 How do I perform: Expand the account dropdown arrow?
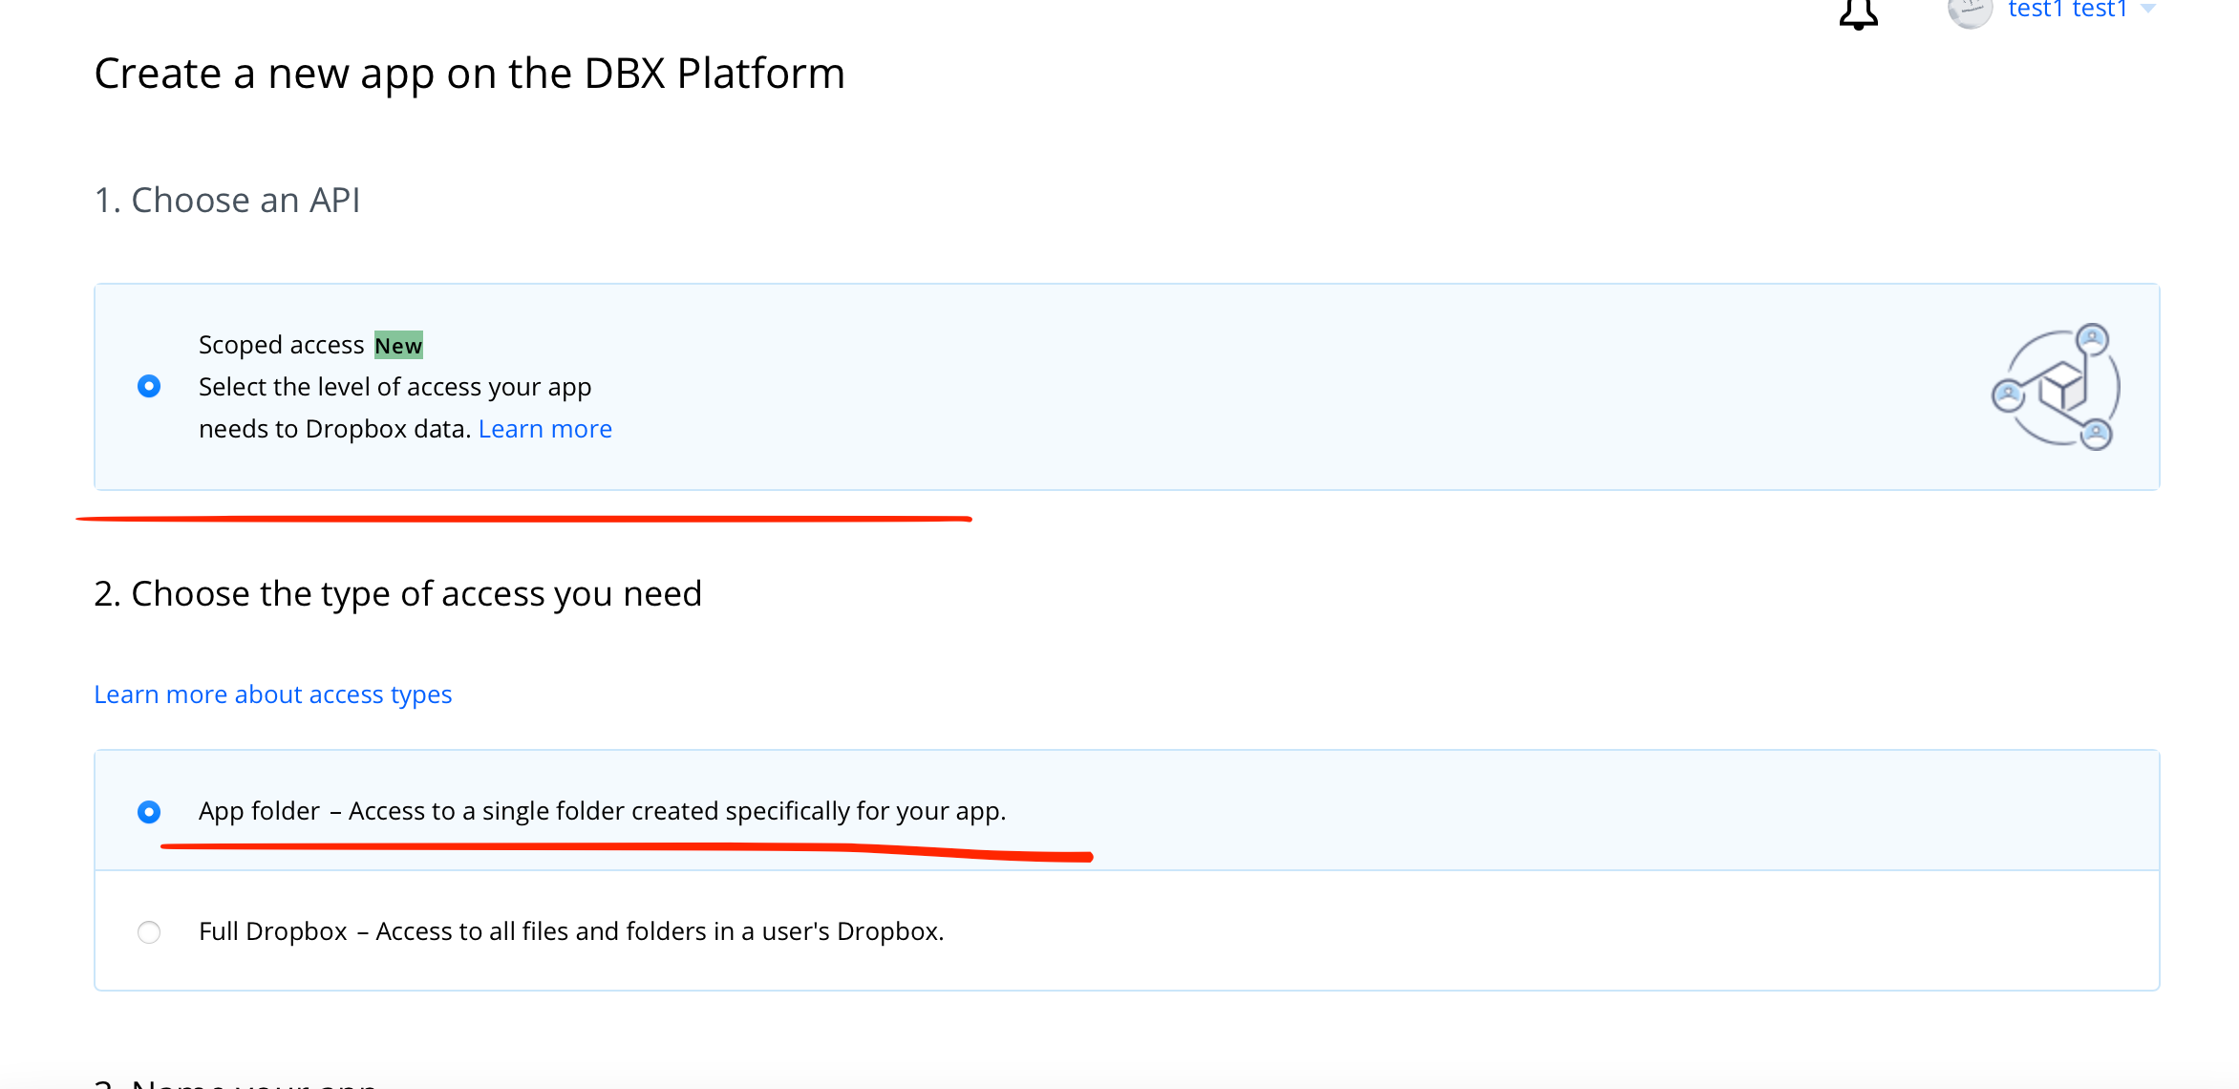tap(2148, 9)
